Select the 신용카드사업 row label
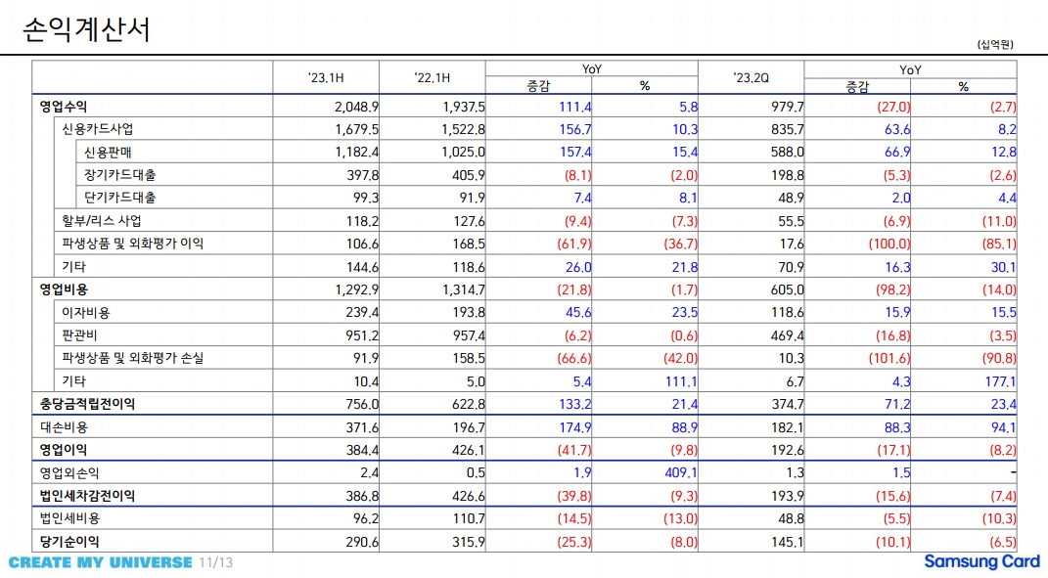The height and width of the screenshot is (578, 1048). pos(98,129)
